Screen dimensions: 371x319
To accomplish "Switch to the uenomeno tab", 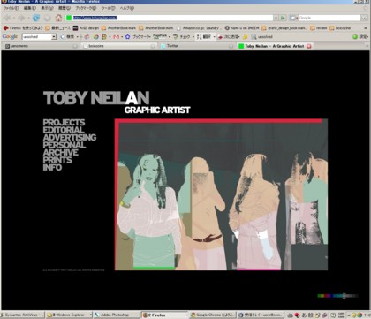I will [x=42, y=46].
